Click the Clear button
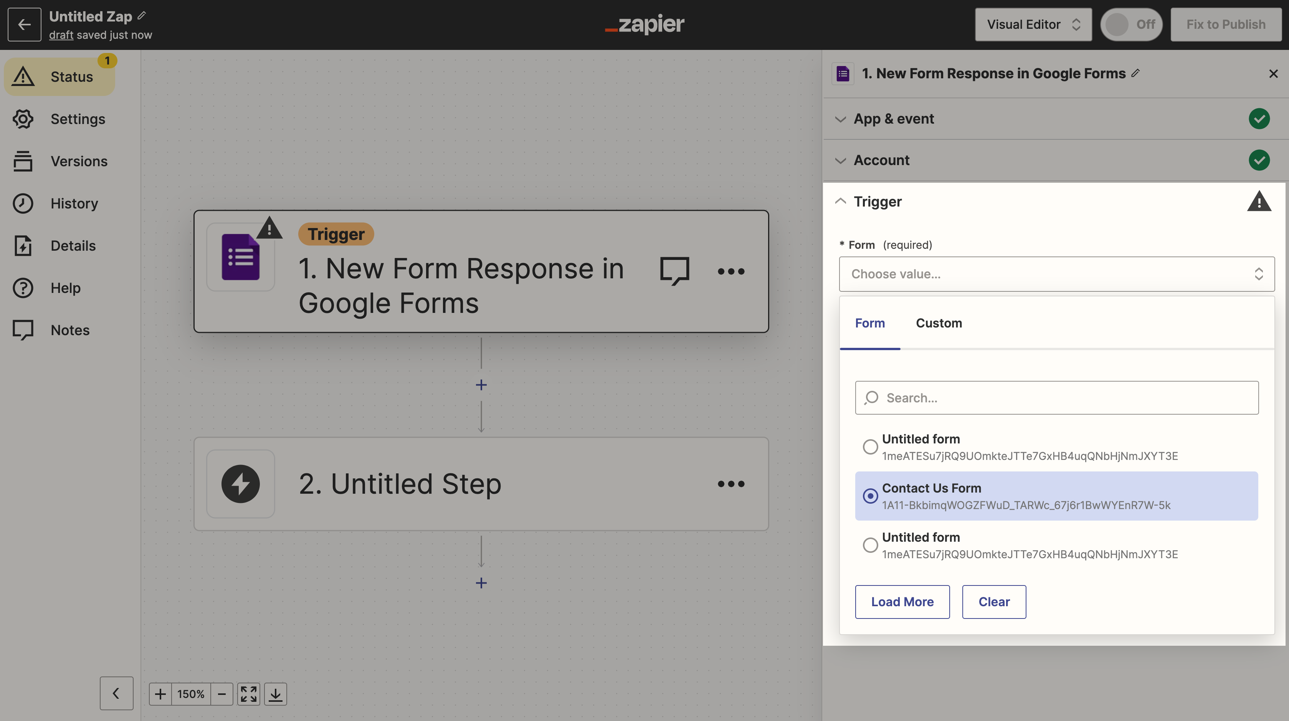The image size is (1289, 721). click(x=994, y=602)
